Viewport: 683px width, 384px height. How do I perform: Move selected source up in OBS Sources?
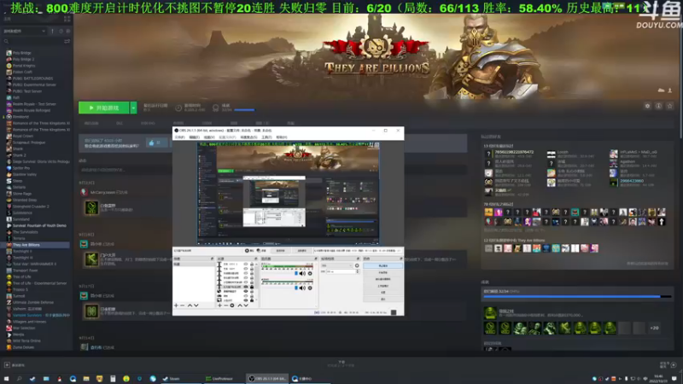[x=240, y=305]
